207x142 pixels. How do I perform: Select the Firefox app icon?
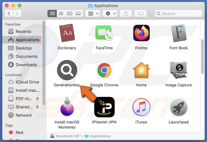pos(141,33)
